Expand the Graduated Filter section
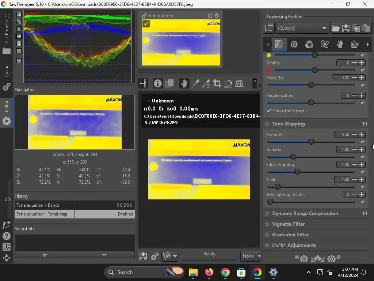374x281 pixels. click(290, 235)
